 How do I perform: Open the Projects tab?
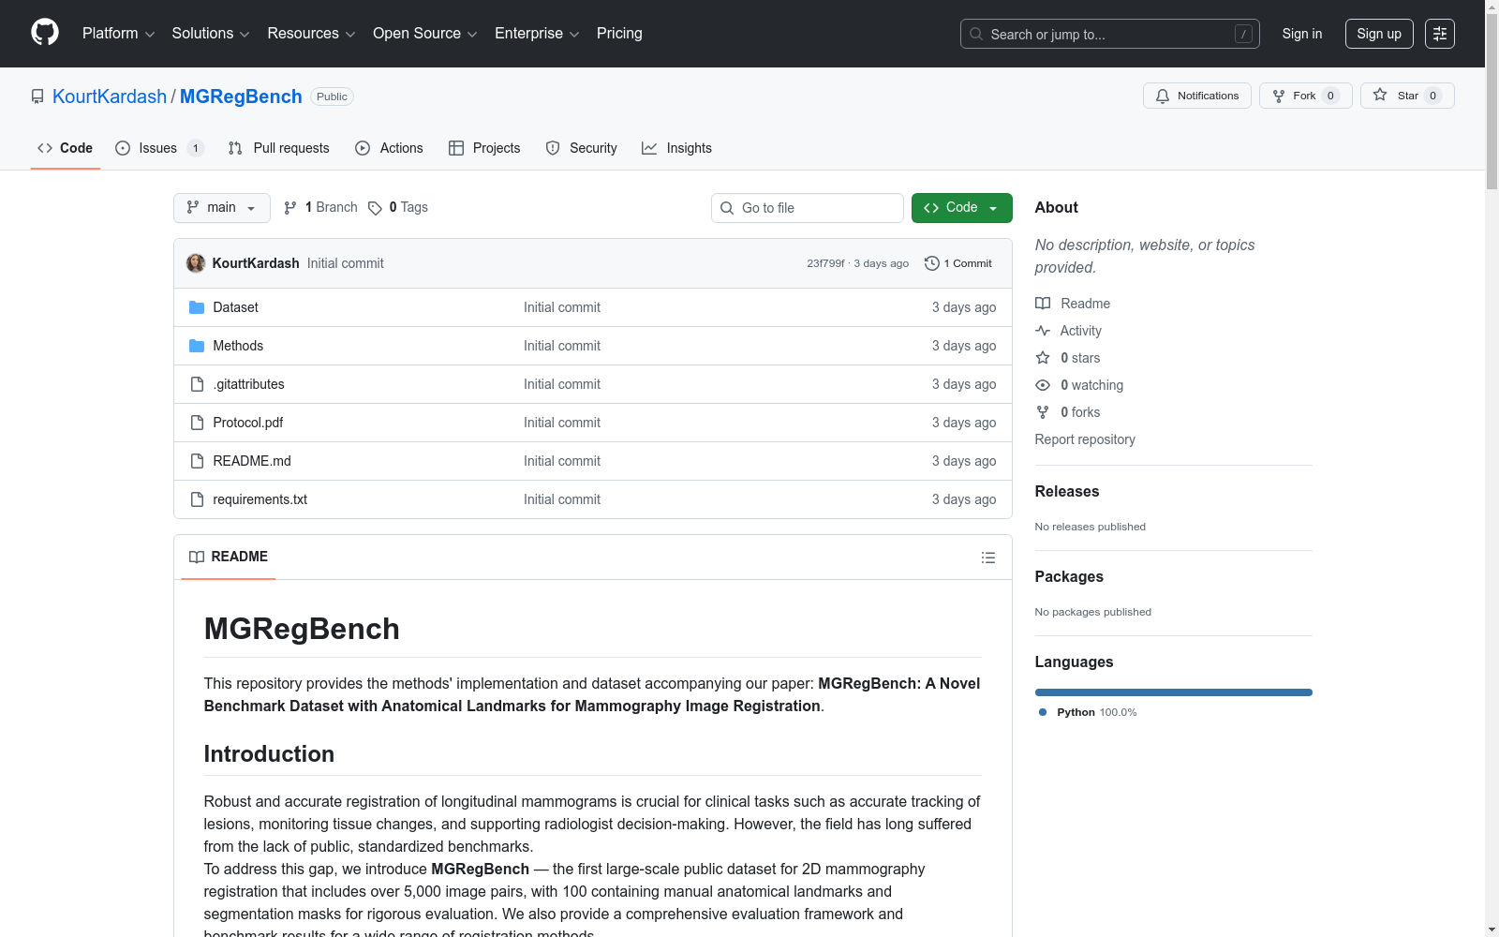point(484,148)
